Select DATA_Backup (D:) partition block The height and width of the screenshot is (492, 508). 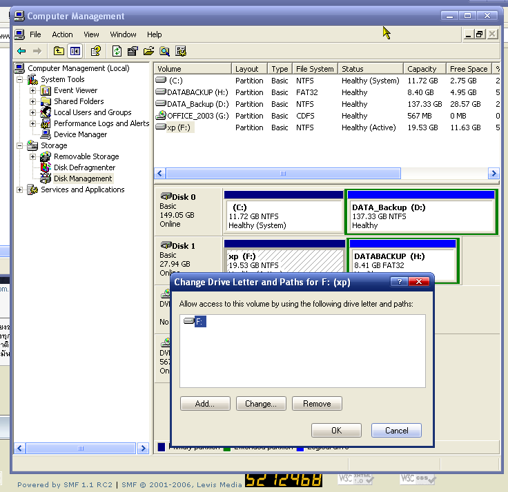tap(420, 212)
